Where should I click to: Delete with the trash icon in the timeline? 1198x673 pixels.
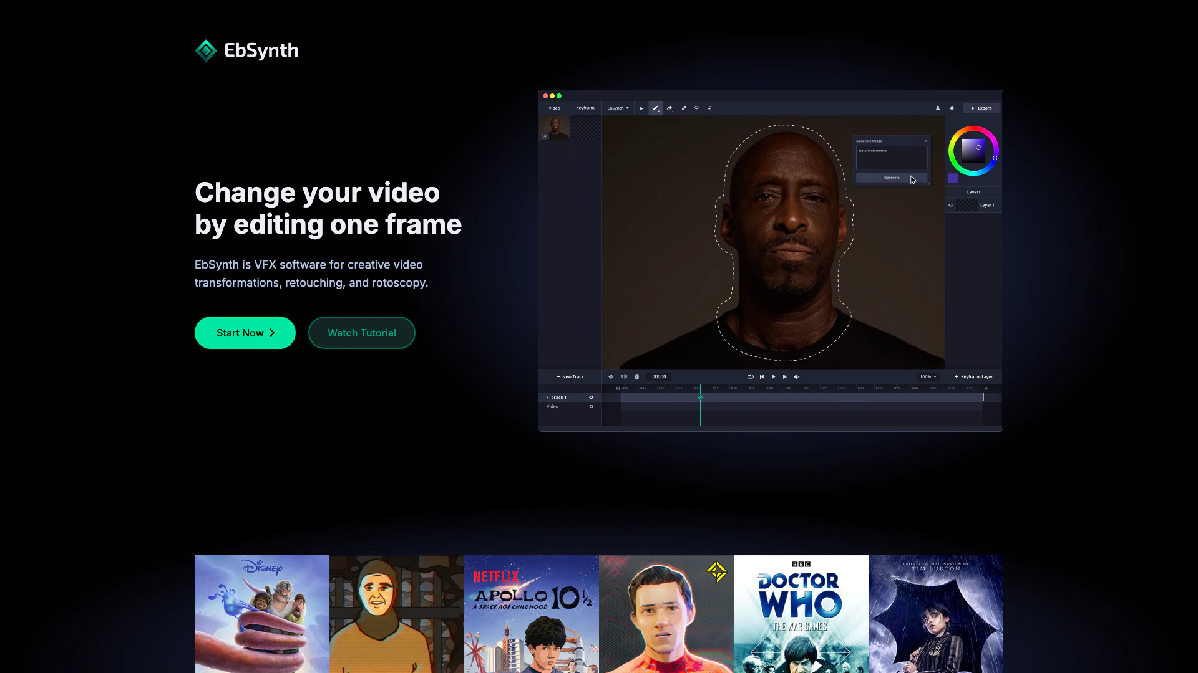[637, 377]
